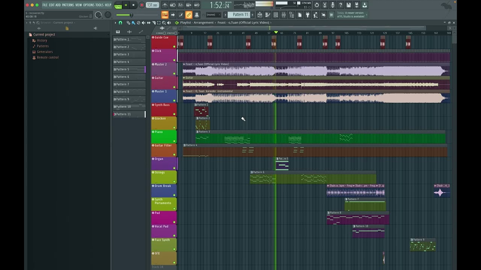Open the shopping cart content library
The height and width of the screenshot is (270, 481).
click(x=331, y=15)
